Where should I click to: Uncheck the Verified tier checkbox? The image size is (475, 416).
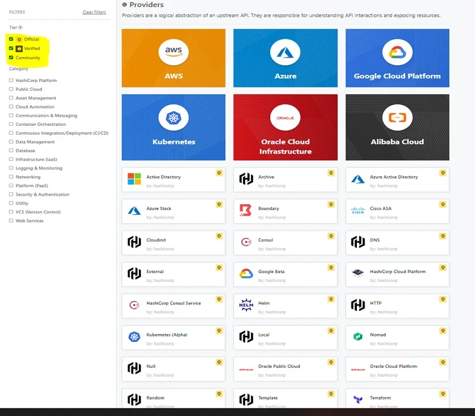point(11,48)
